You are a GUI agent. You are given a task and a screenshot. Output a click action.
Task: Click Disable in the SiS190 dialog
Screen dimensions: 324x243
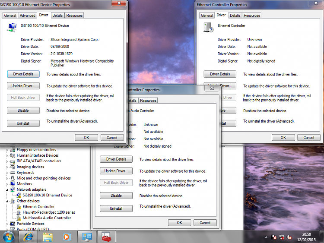tap(23, 110)
